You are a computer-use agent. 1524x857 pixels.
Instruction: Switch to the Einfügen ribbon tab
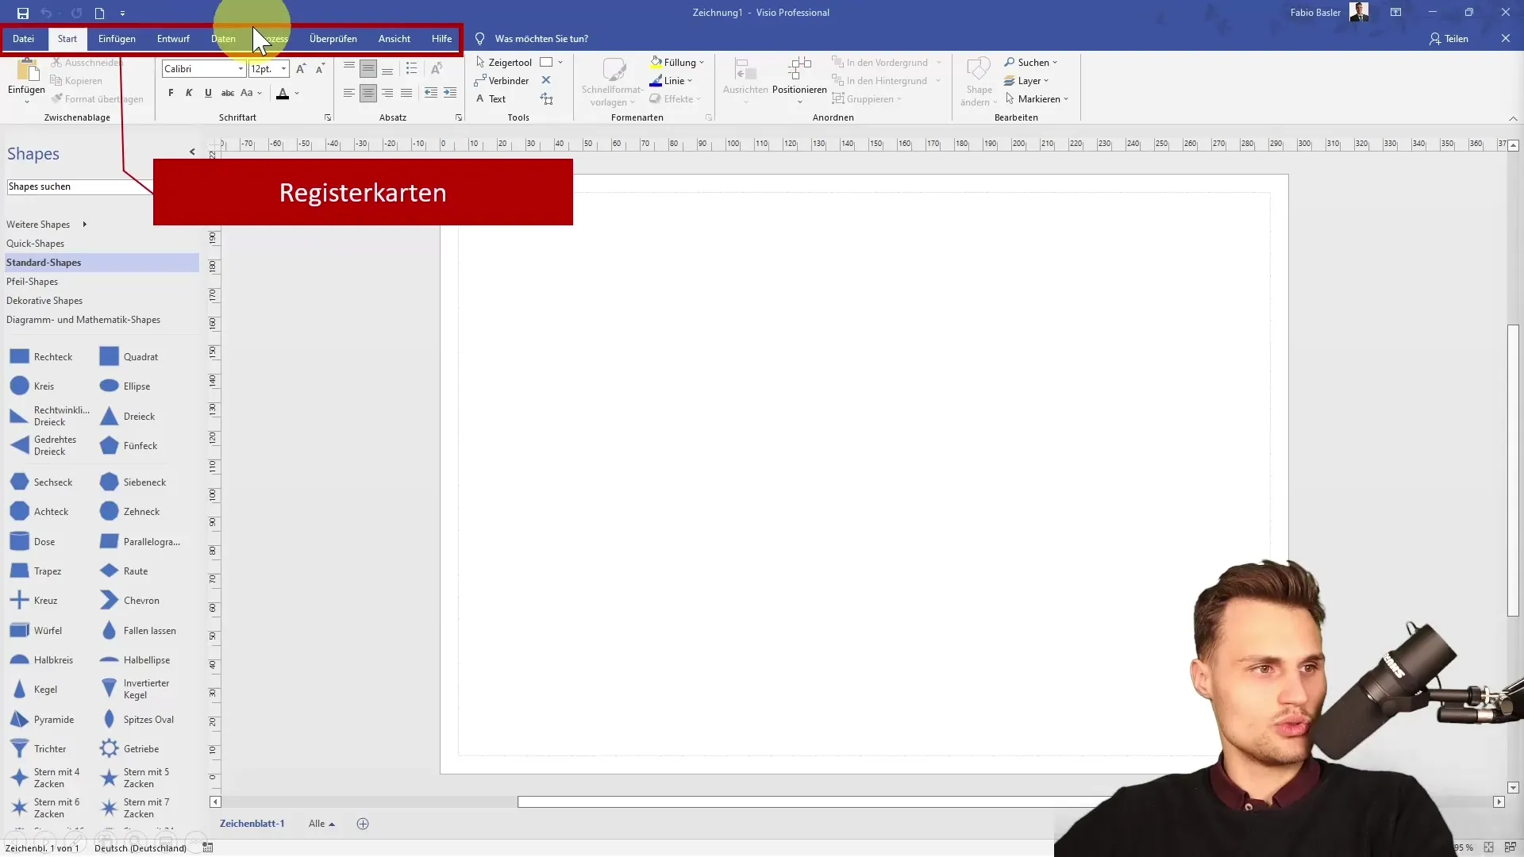tap(117, 38)
